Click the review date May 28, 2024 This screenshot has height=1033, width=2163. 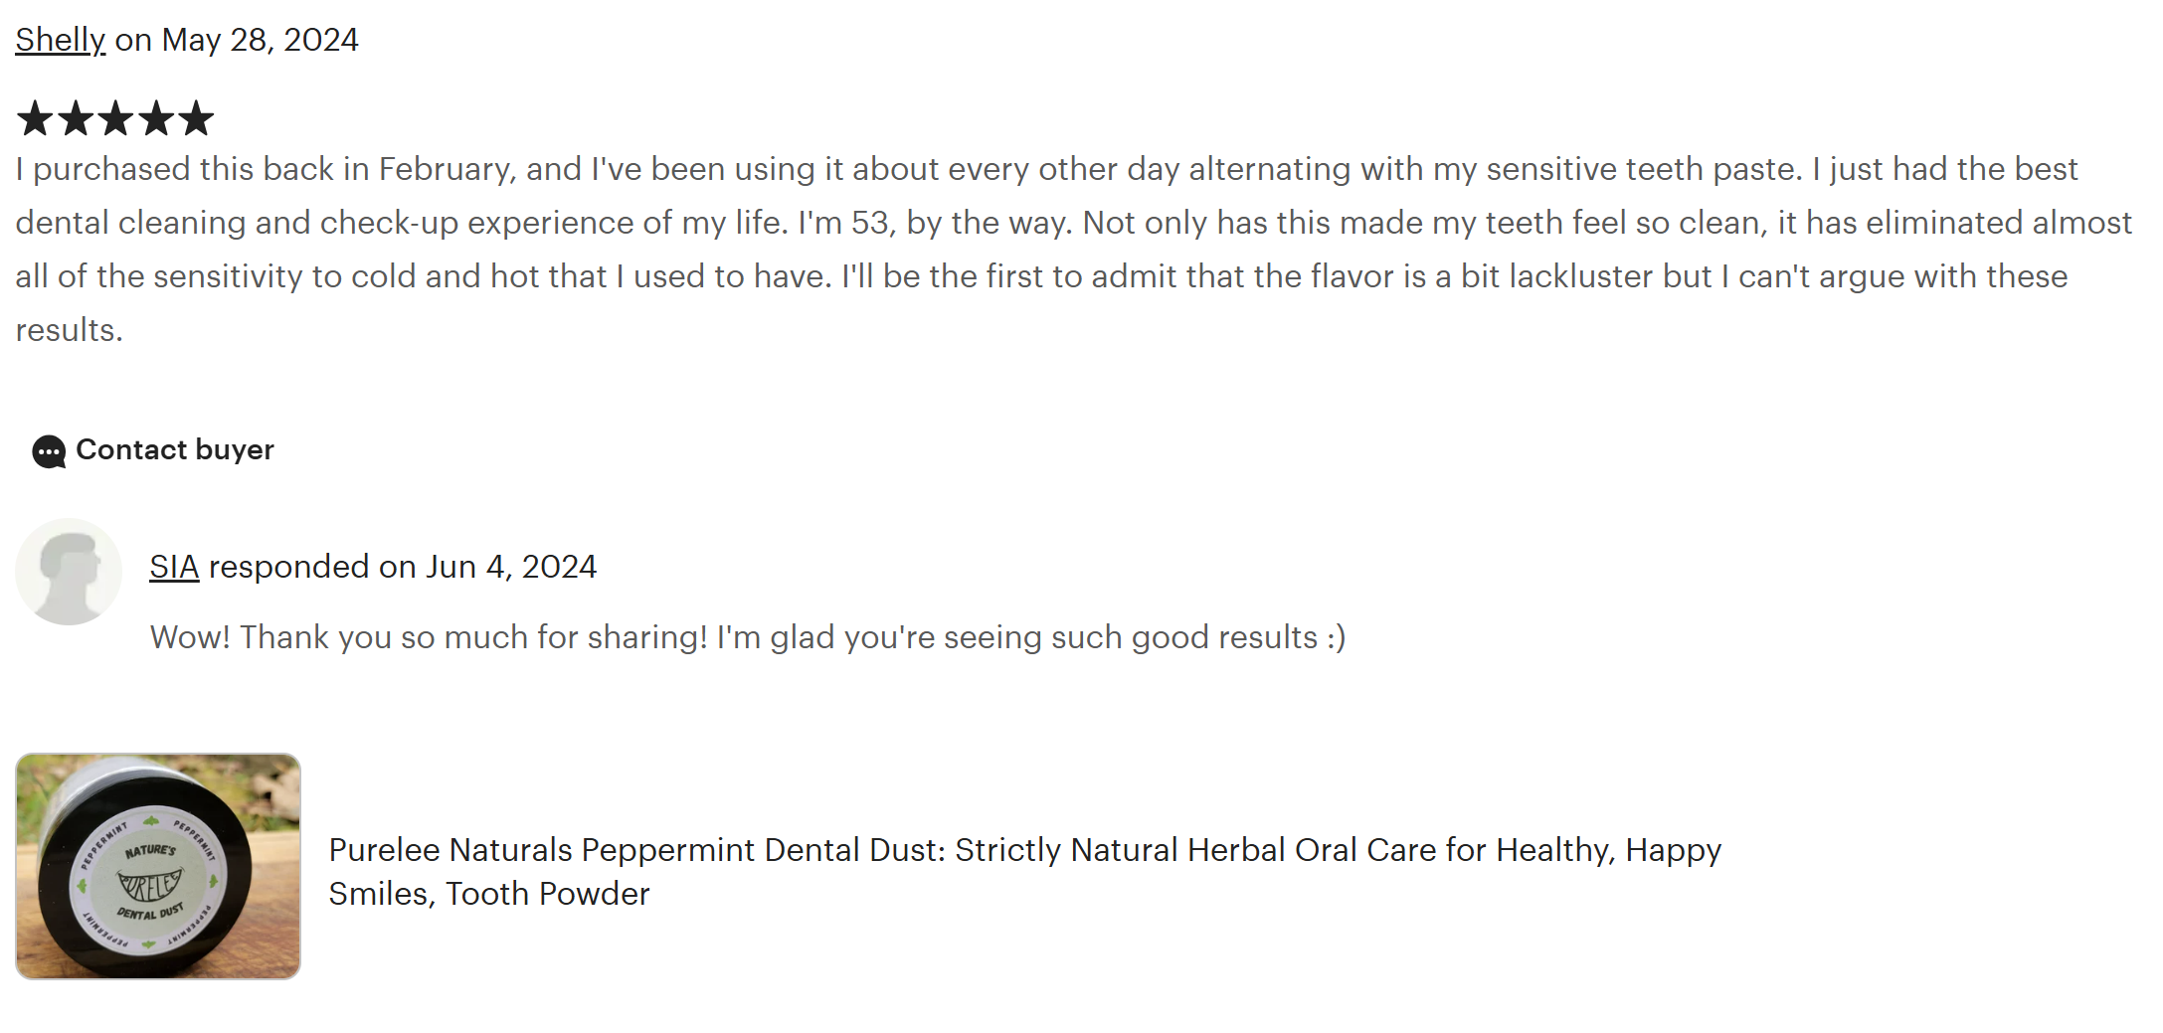coord(260,40)
